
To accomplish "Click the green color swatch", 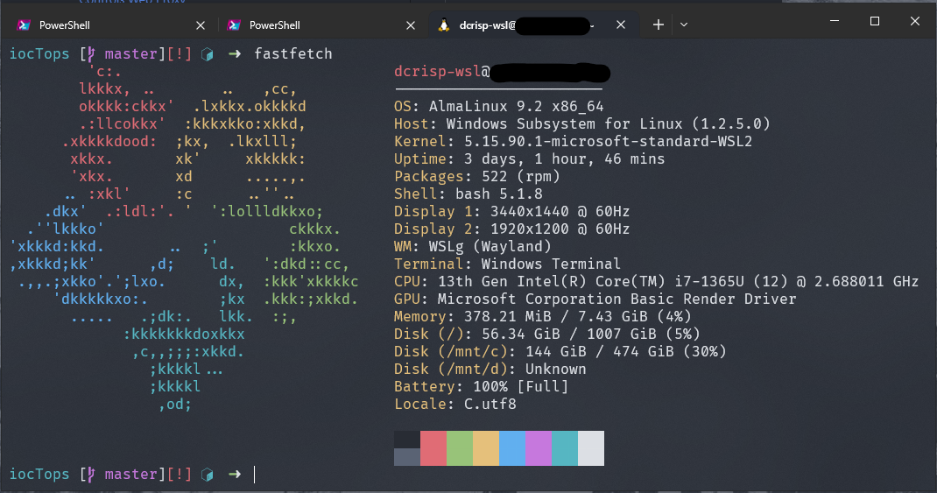I will pos(460,448).
